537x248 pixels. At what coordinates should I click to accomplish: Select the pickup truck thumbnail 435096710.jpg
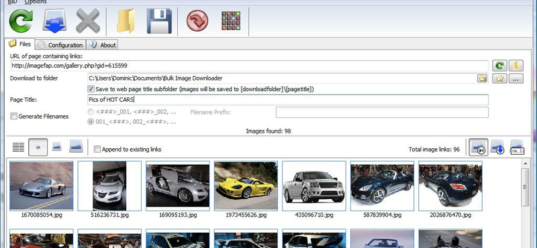314,186
